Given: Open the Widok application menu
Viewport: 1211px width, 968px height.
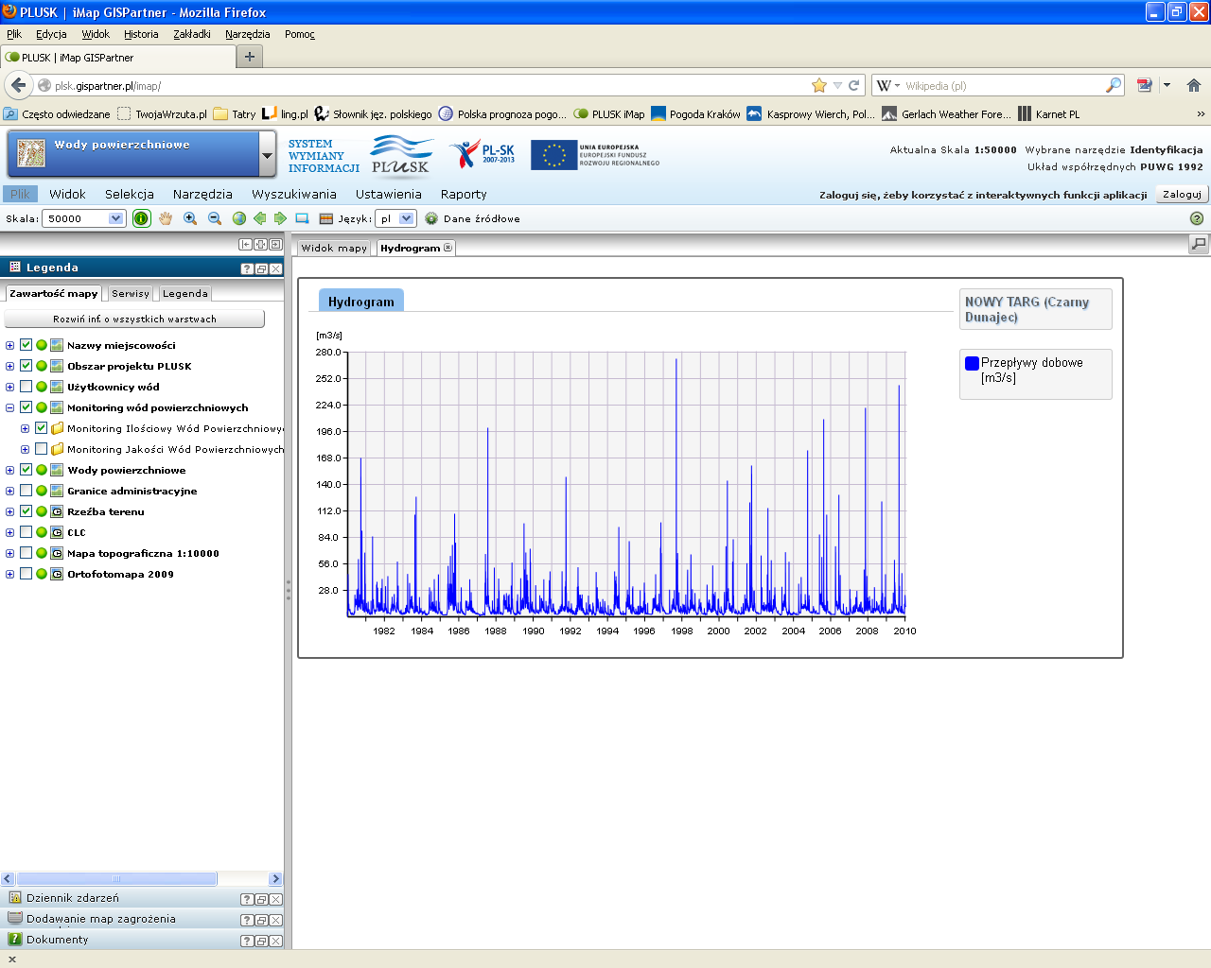Looking at the screenshot, I should pyautogui.click(x=67, y=194).
